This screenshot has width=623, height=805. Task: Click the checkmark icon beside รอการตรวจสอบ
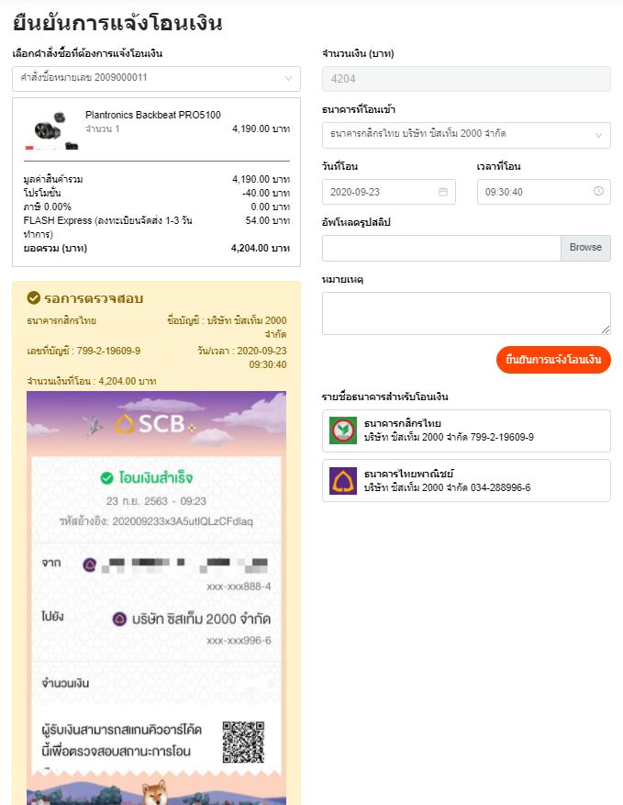pos(34,298)
